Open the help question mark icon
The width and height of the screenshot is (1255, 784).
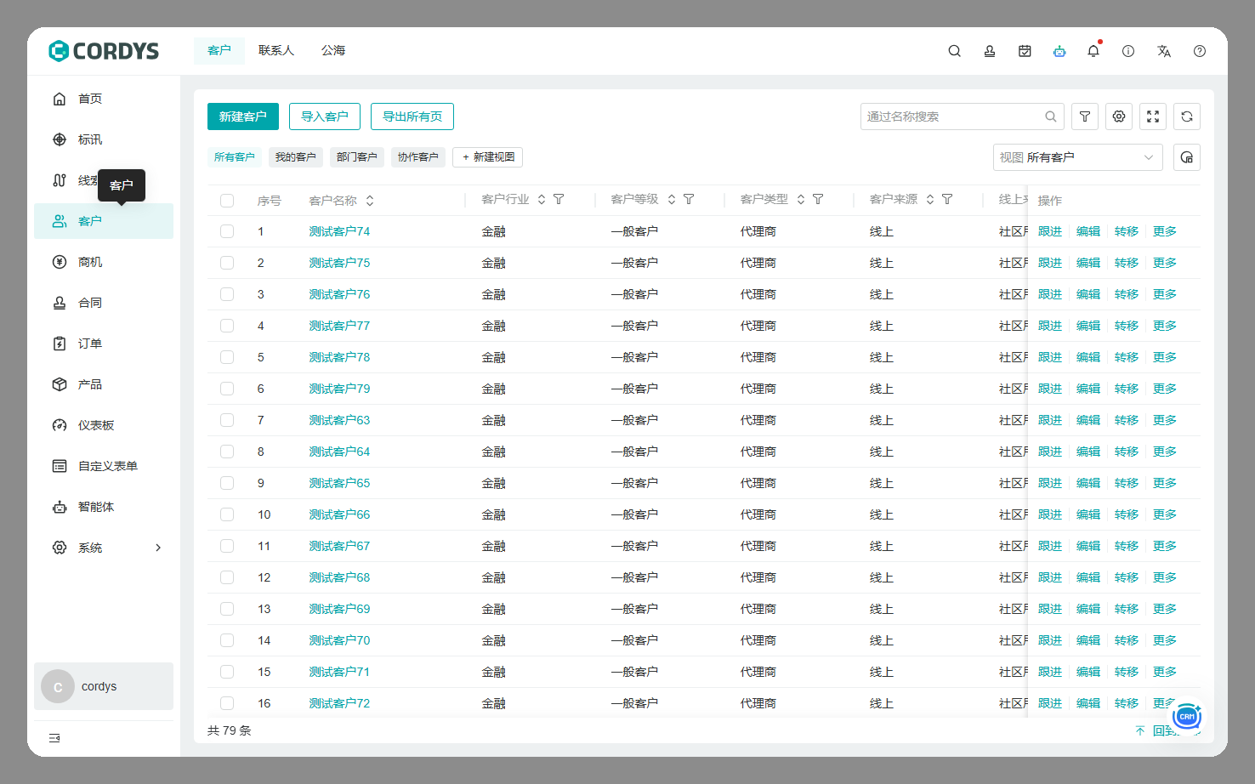[x=1200, y=51]
